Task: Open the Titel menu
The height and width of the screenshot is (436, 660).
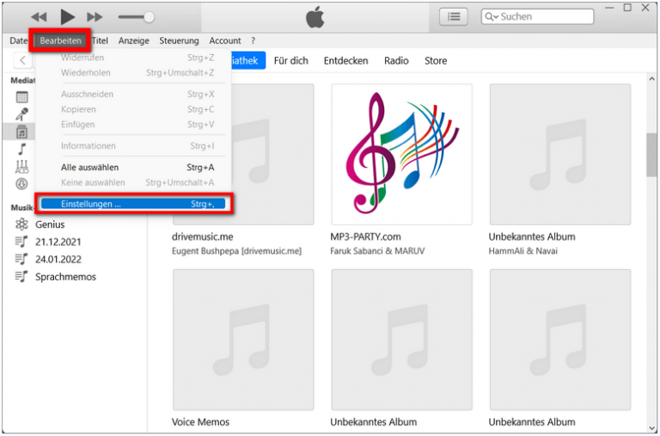Action: [x=100, y=40]
